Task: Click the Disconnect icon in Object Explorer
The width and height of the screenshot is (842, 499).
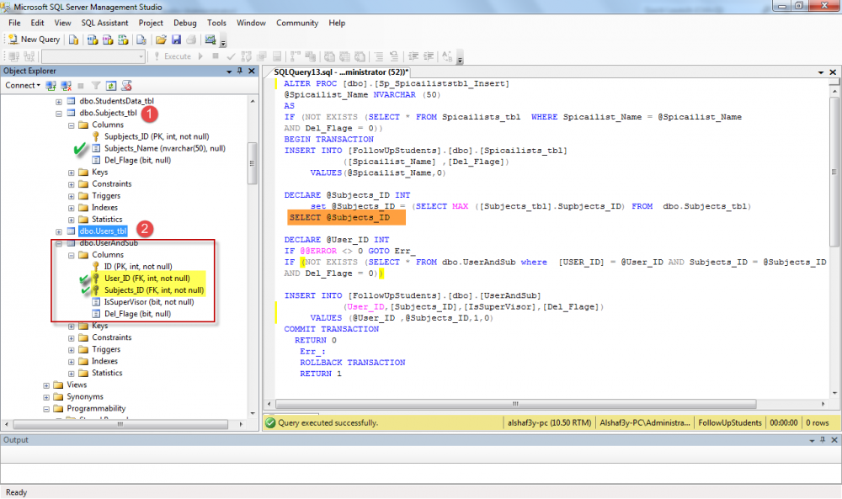Action: [66, 85]
